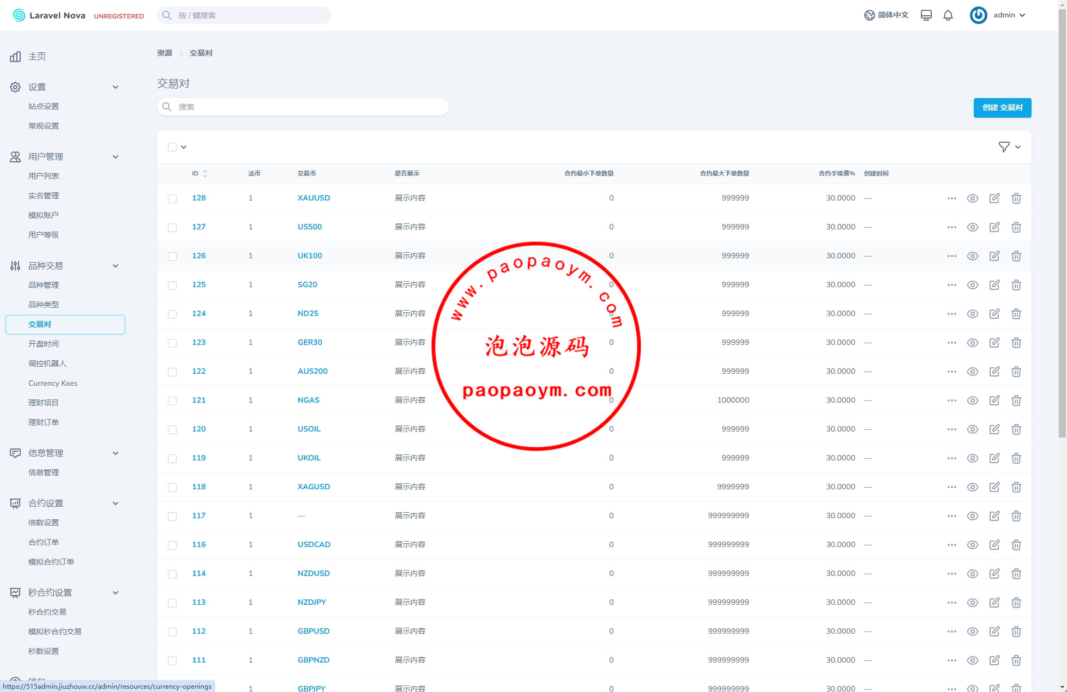Collapse the 秒合约设置 sidebar section
1067x692 pixels.
coord(116,593)
